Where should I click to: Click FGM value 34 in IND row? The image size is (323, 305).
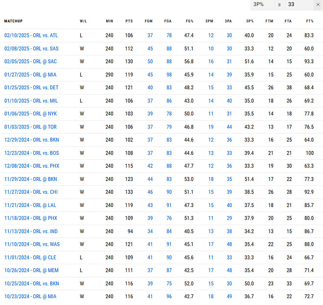pyautogui.click(x=150, y=231)
